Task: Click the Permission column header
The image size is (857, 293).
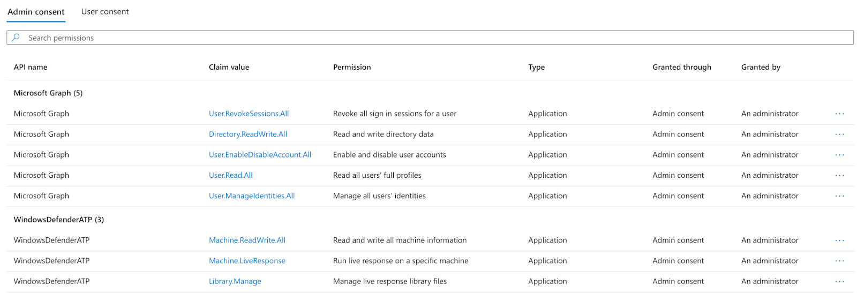Action: [x=352, y=67]
